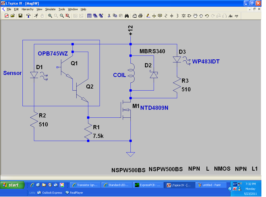Select the NTD4809N MOSFET label
The image size is (266, 197).
coord(154,108)
